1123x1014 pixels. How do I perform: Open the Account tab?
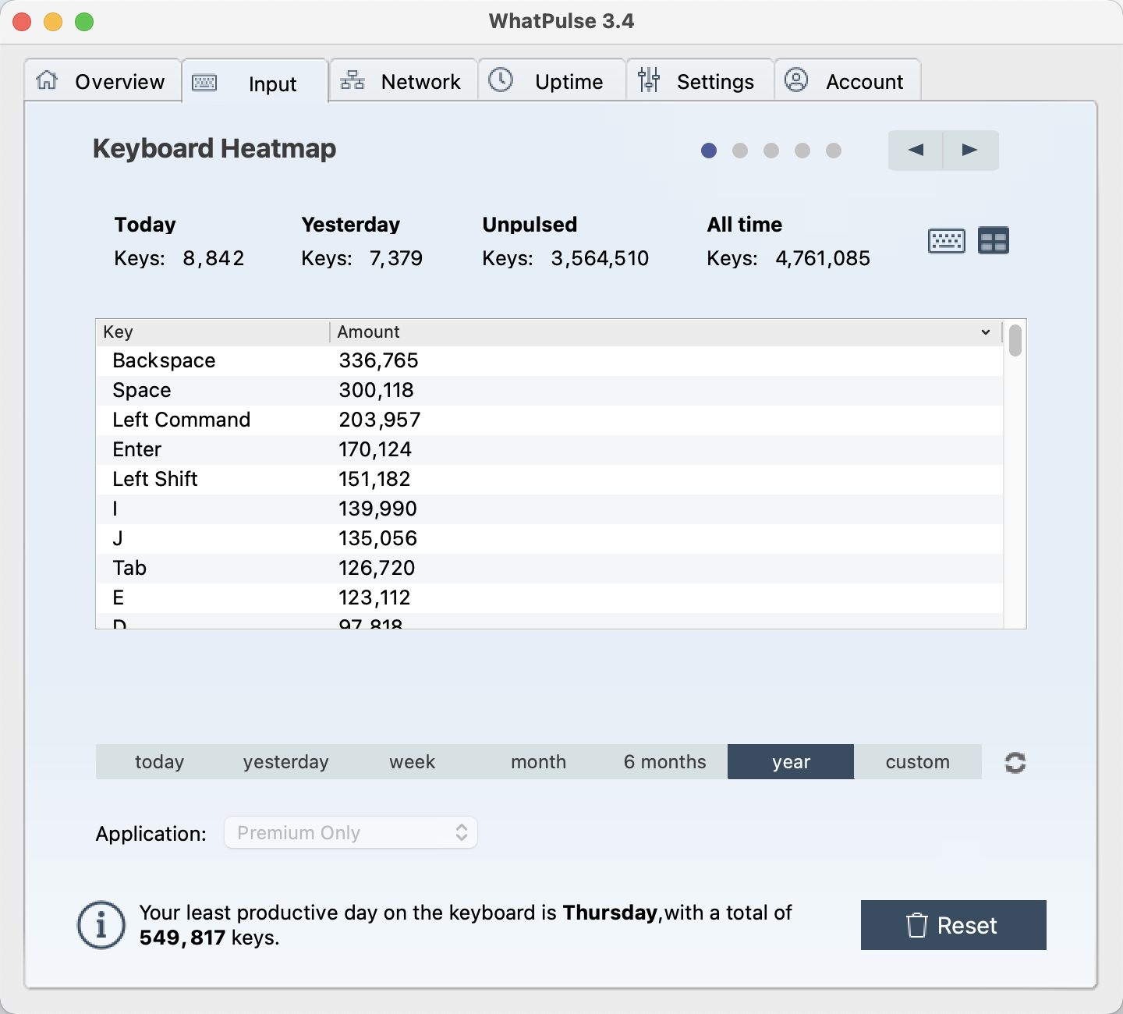click(848, 81)
